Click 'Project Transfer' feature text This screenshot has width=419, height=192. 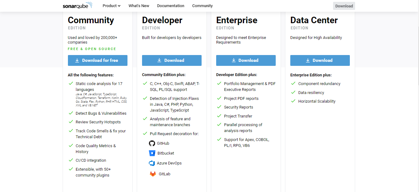tap(238, 116)
